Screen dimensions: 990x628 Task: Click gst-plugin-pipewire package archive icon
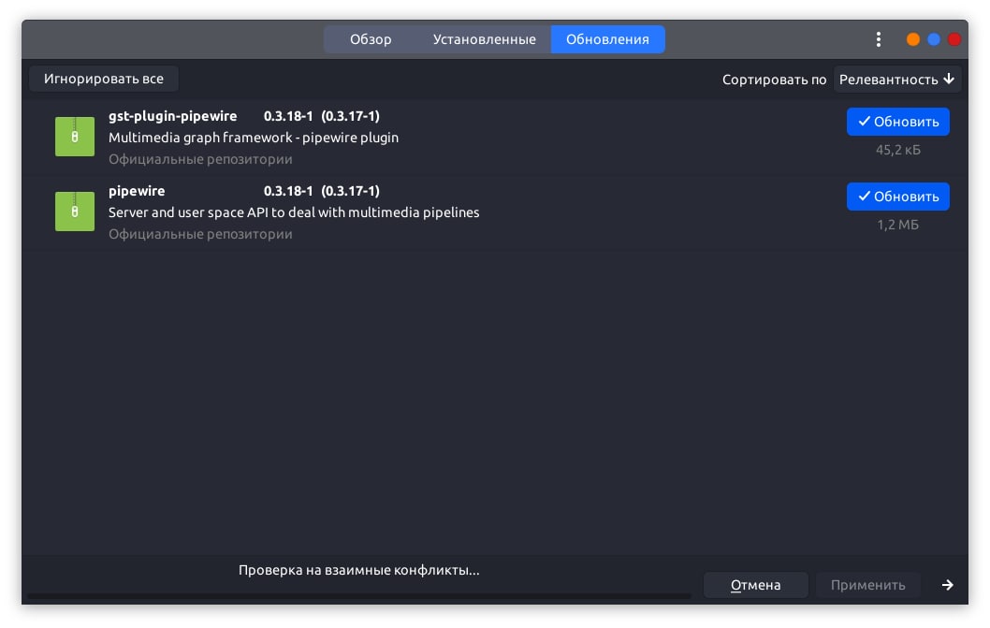(75, 137)
